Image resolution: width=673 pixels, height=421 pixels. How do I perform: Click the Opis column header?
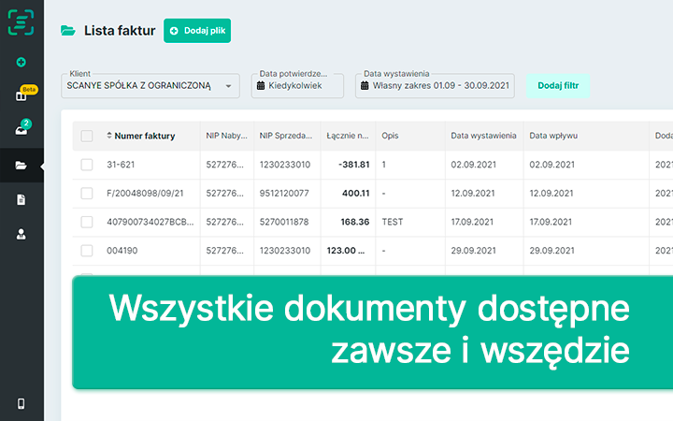tap(390, 136)
